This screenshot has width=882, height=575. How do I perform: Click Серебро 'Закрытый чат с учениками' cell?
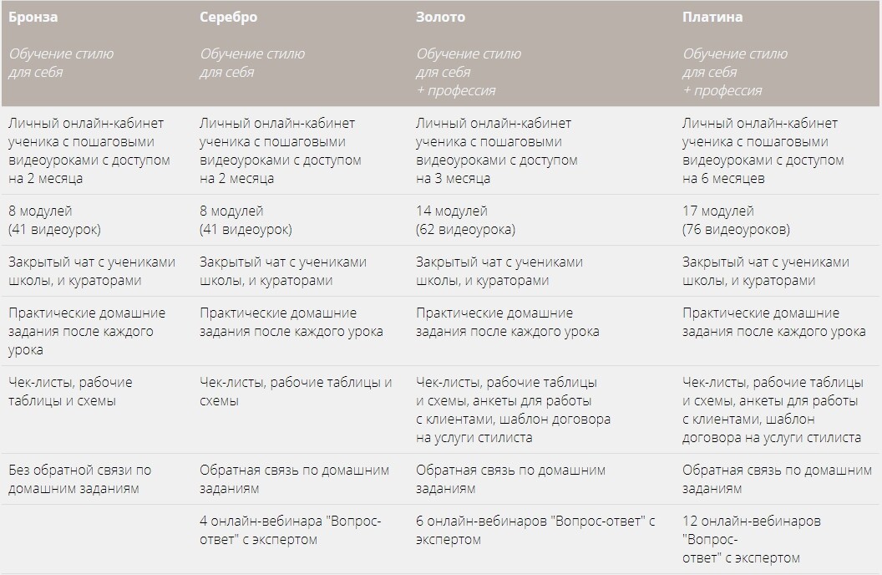click(283, 271)
